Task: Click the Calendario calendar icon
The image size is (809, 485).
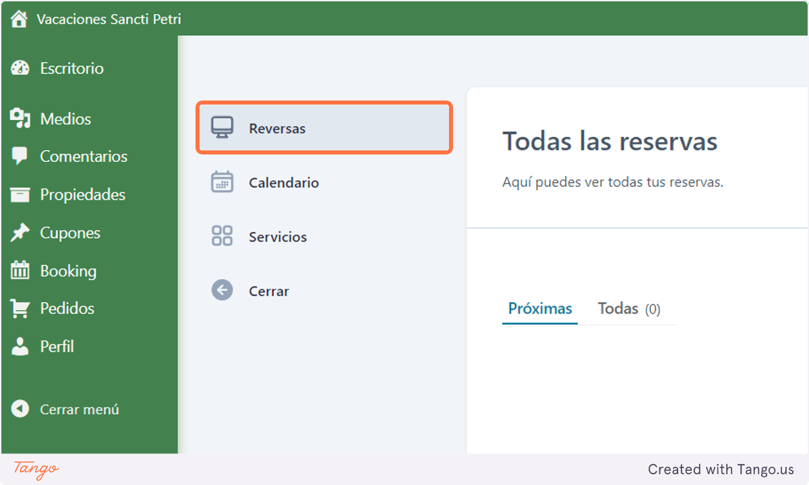Action: coord(222,182)
